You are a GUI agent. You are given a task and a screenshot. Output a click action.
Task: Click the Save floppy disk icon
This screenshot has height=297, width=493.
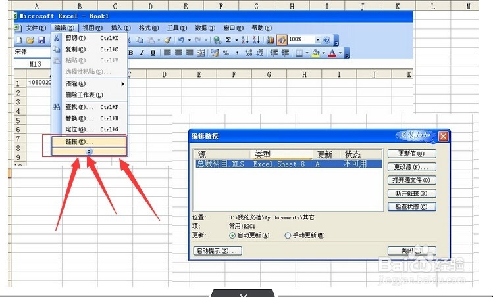pyautogui.click(x=41, y=40)
